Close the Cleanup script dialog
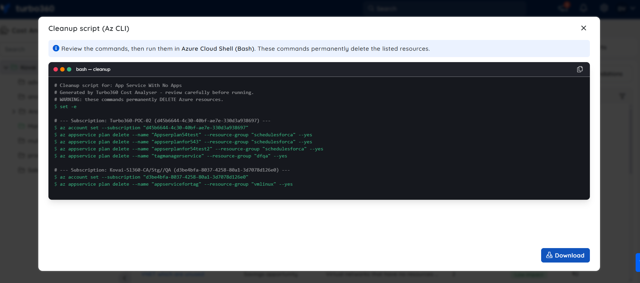640x283 pixels. (583, 28)
